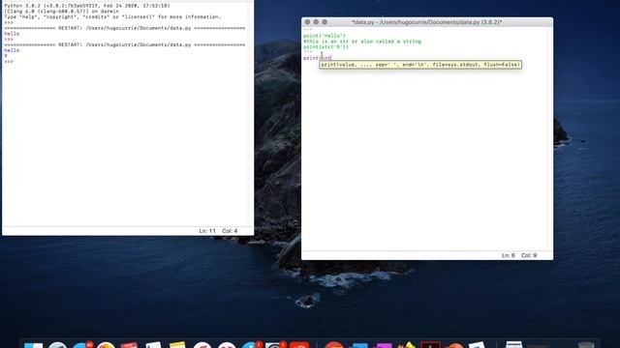Click the print('hello') line in data.py

325,36
